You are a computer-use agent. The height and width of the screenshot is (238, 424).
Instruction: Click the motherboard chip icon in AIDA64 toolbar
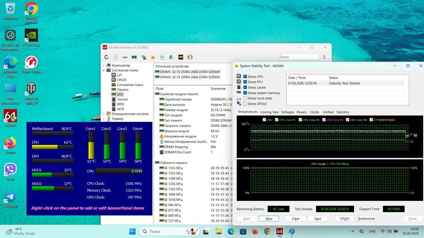pyautogui.click(x=125, y=57)
